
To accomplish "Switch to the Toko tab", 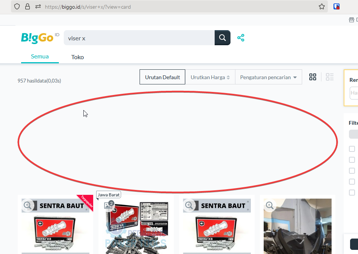I will tap(77, 57).
